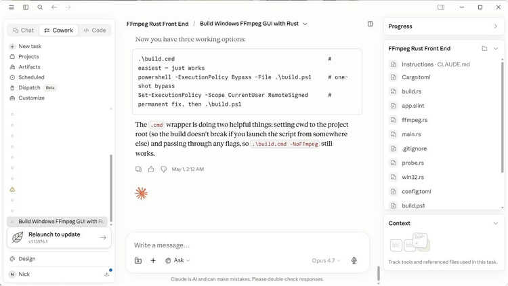508x286 pixels.
Task: Open the Scheduled section in sidebar
Action: click(x=31, y=77)
